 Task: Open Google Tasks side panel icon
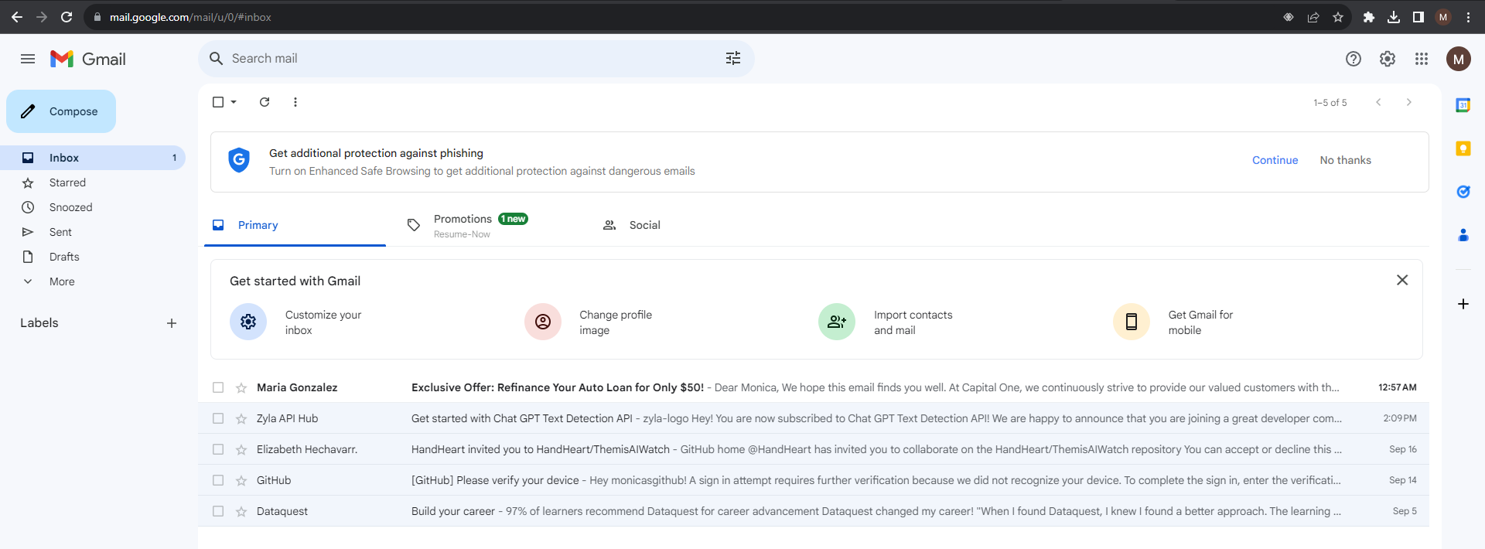(1463, 192)
